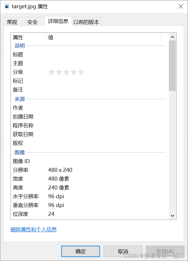Close the target.jpg properties dialog
Viewport: 188px width, 261px height.
point(181,7)
